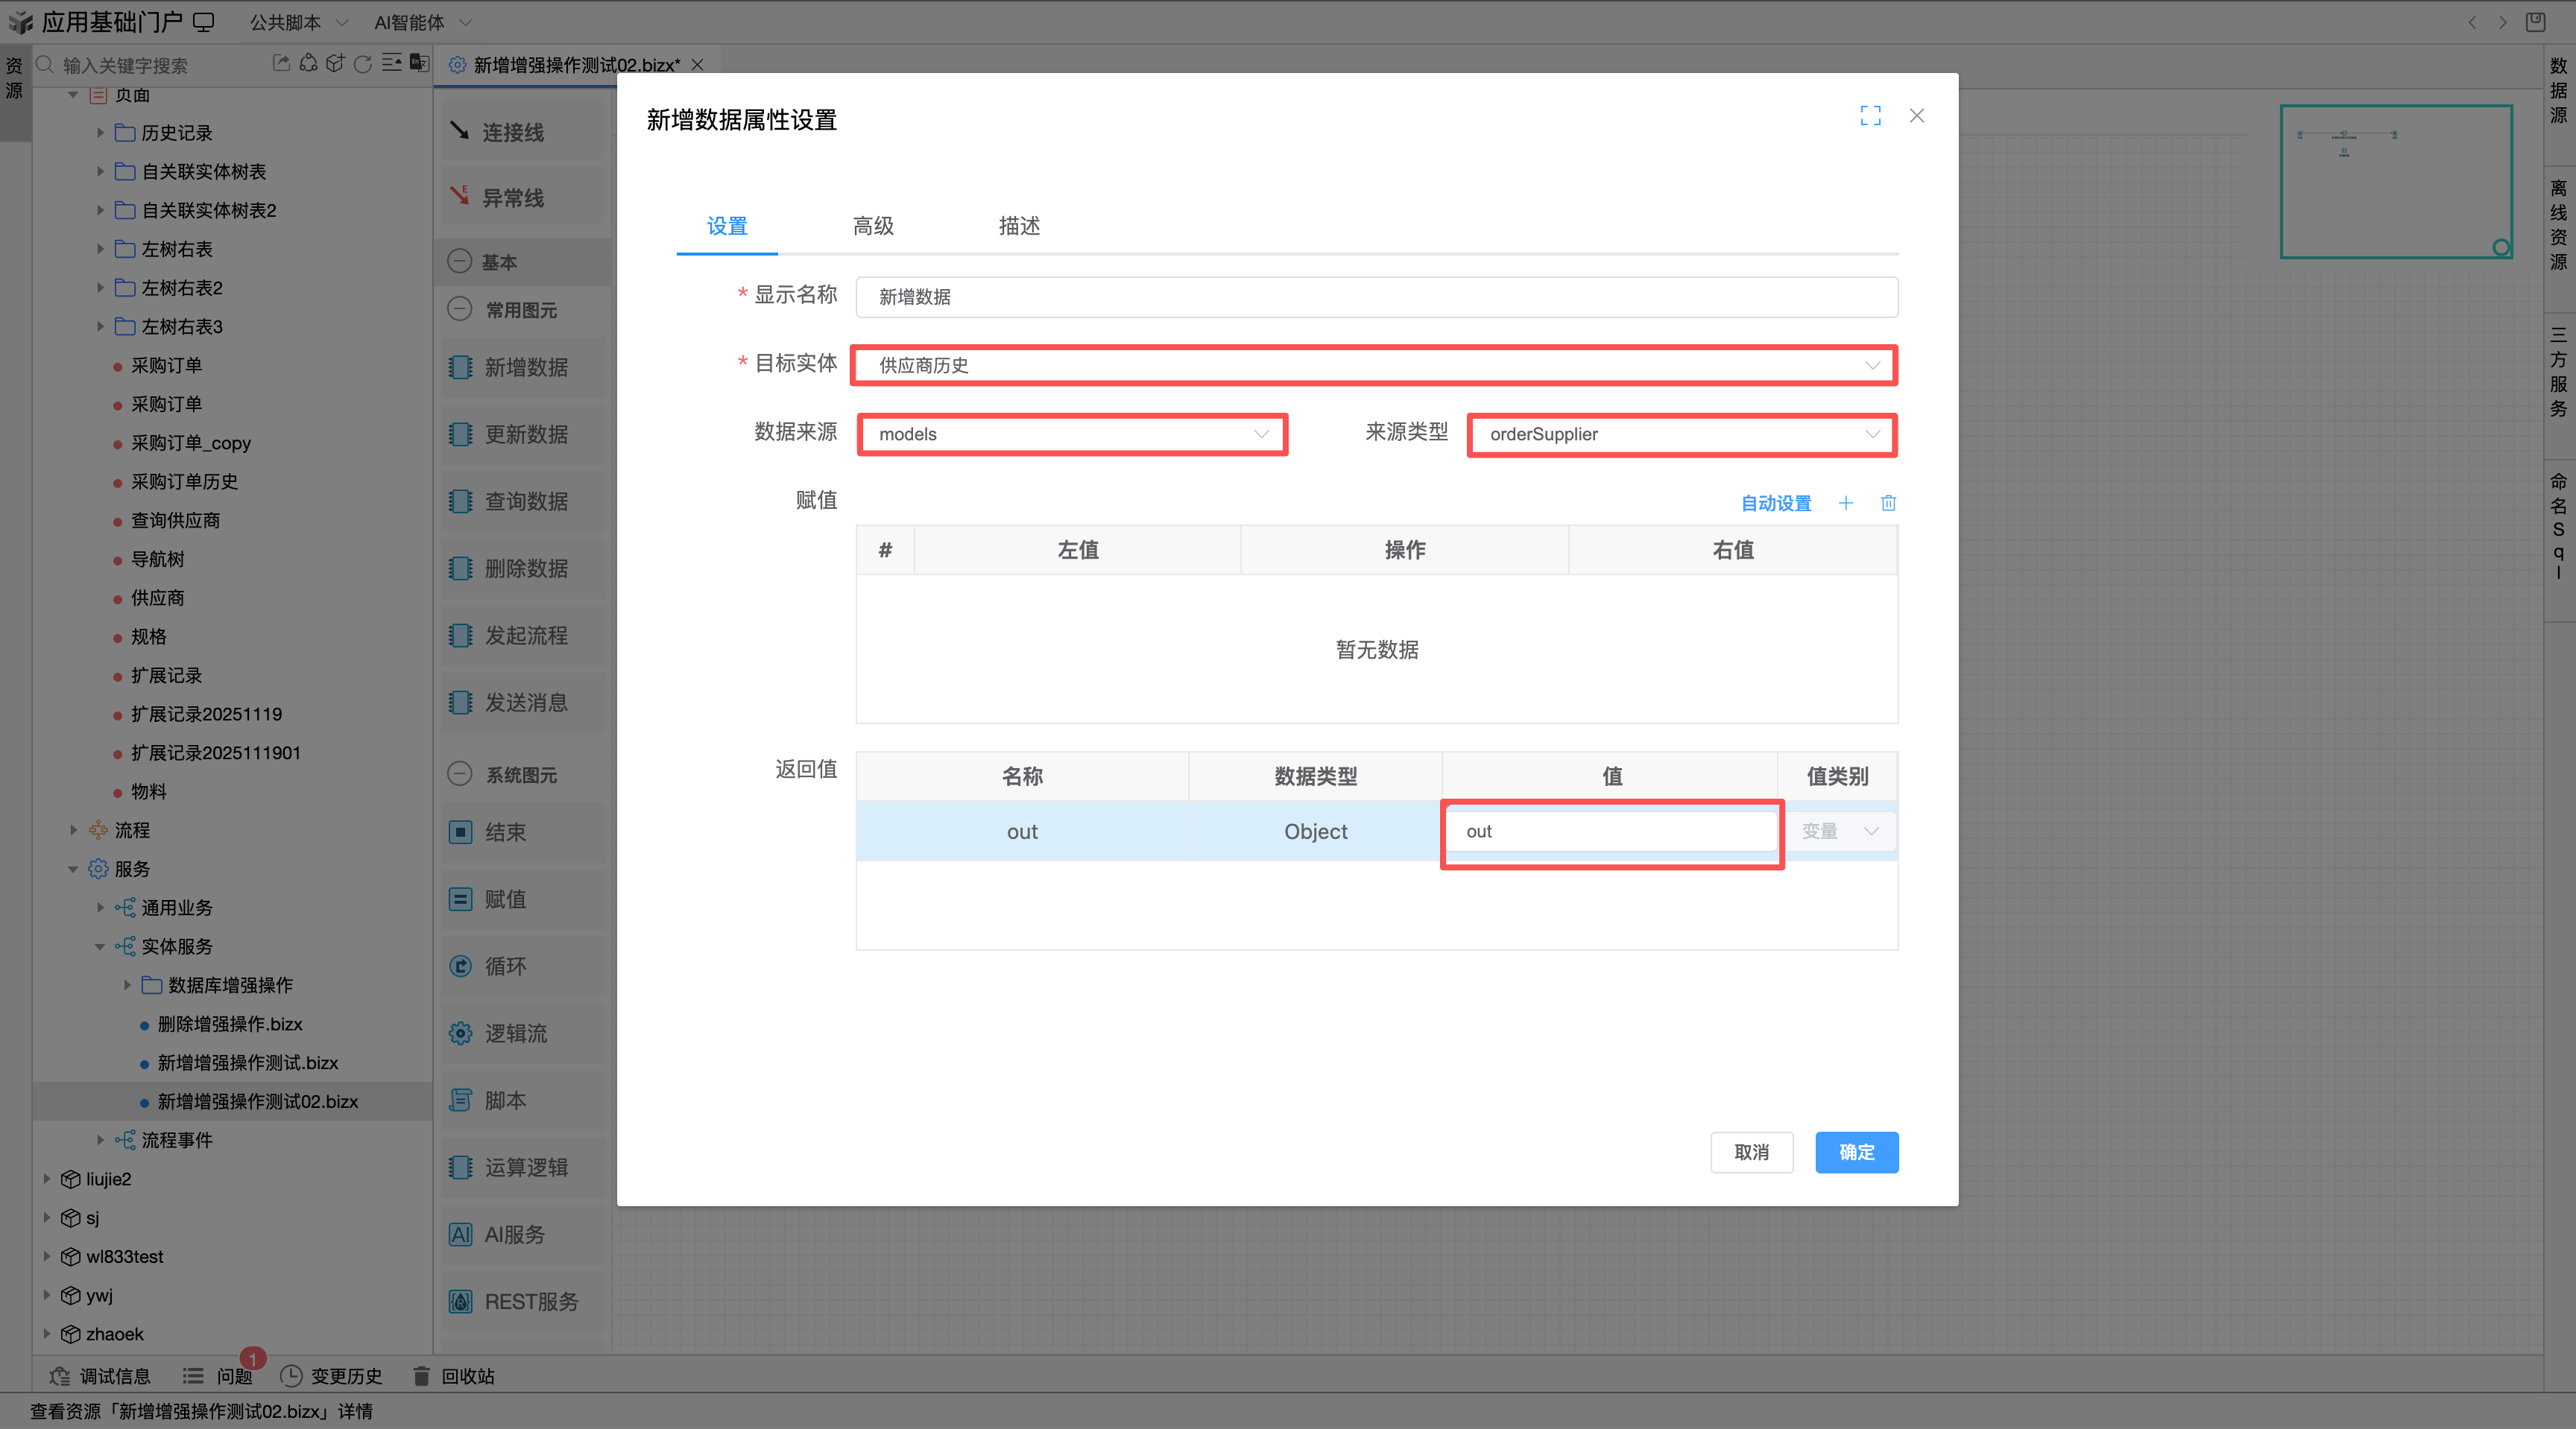Click the 自动设置 link

(x=1776, y=503)
